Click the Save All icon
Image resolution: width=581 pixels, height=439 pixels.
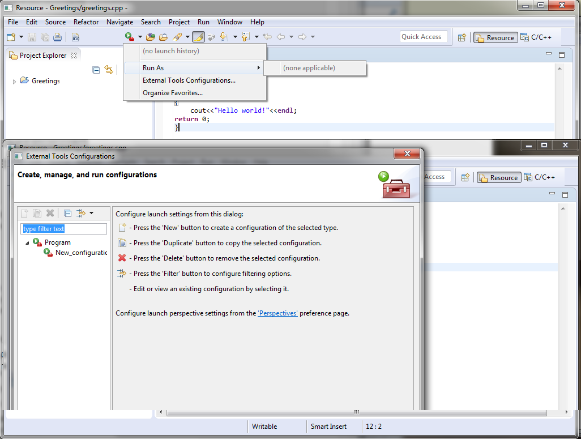[x=45, y=37]
